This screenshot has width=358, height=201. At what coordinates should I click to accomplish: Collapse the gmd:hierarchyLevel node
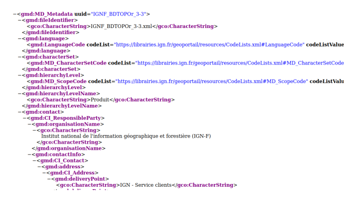19,75
